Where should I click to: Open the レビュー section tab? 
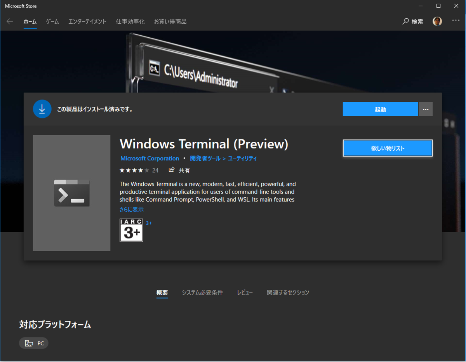click(245, 292)
